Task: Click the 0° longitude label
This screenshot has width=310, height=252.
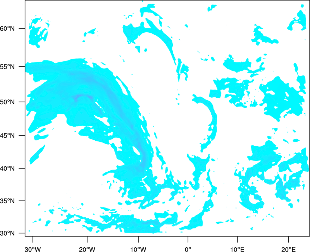Action: [x=188, y=249]
